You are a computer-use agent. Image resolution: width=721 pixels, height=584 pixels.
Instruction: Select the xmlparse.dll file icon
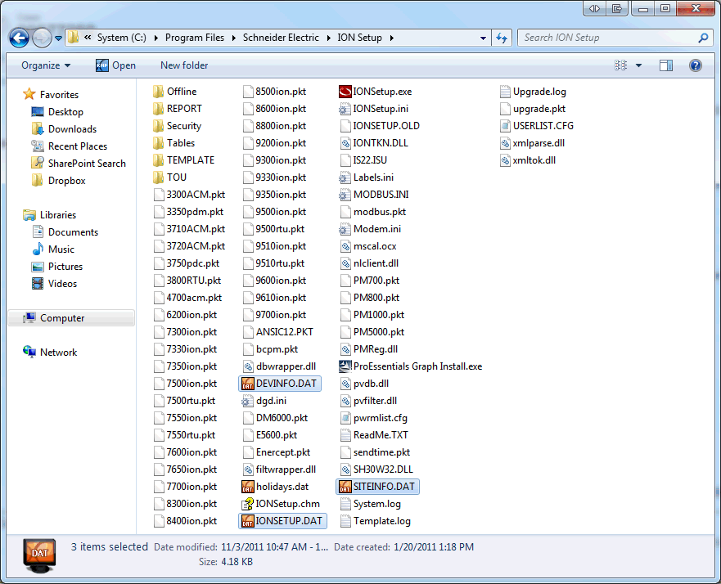[x=505, y=143]
